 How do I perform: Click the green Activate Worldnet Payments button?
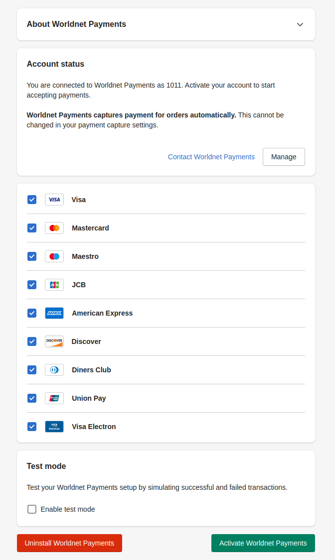click(x=263, y=543)
